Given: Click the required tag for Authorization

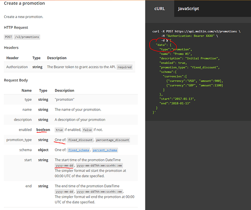Looking at the screenshot, I should 124,67.
